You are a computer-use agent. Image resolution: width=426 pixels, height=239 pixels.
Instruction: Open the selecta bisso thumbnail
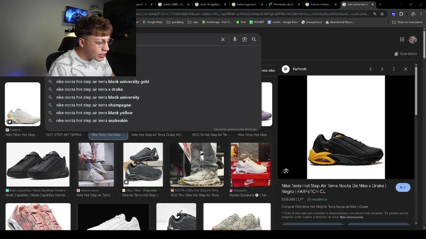[96, 165]
